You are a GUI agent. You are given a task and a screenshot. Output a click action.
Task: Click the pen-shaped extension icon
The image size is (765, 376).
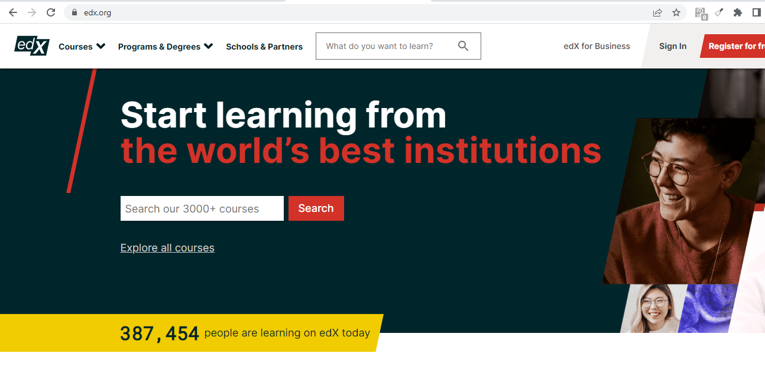click(719, 12)
